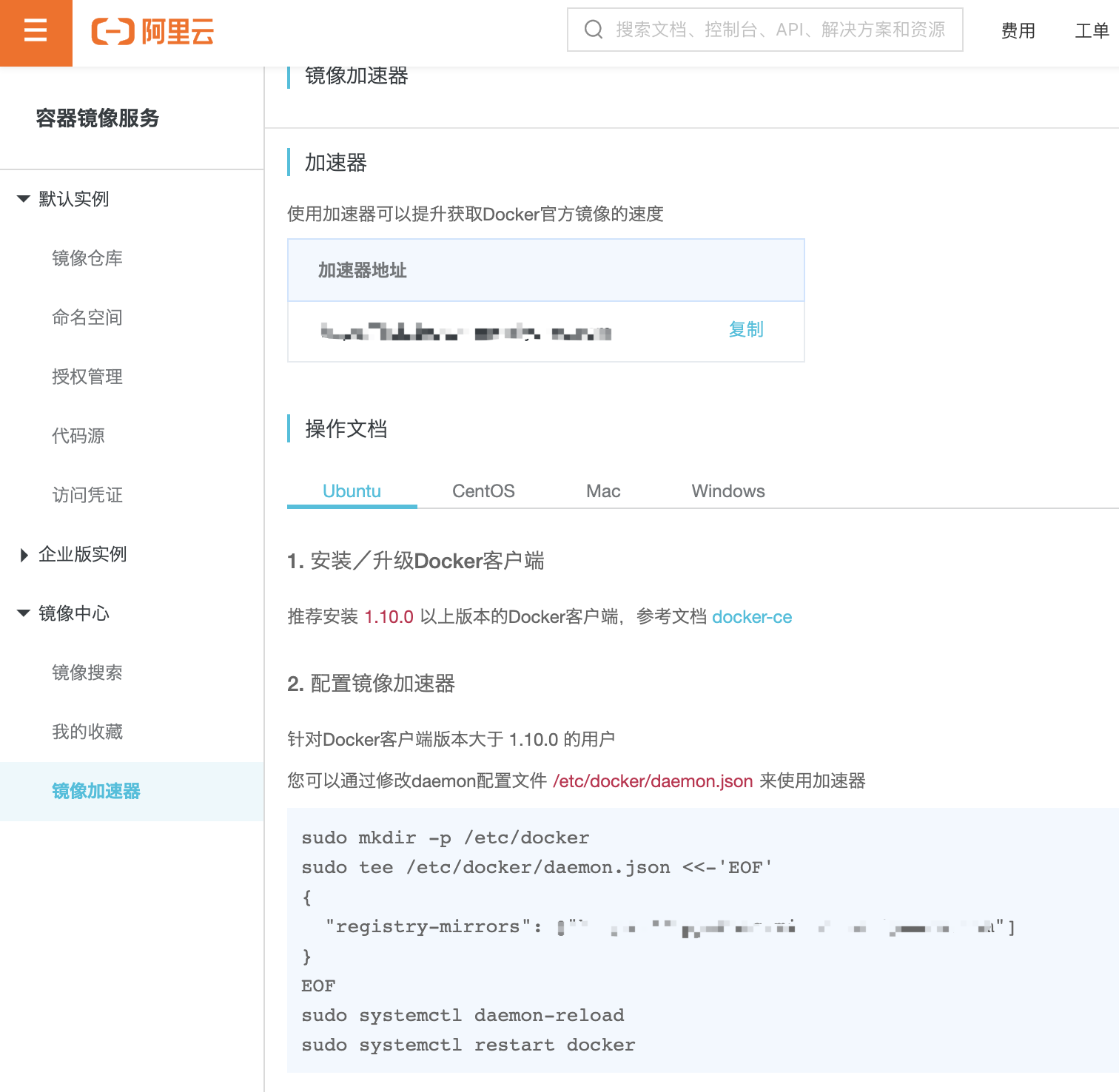The width and height of the screenshot is (1119, 1092).
Task: Click the 'sudo systemctl daemon-reload' line
Action: pyautogui.click(x=463, y=1015)
